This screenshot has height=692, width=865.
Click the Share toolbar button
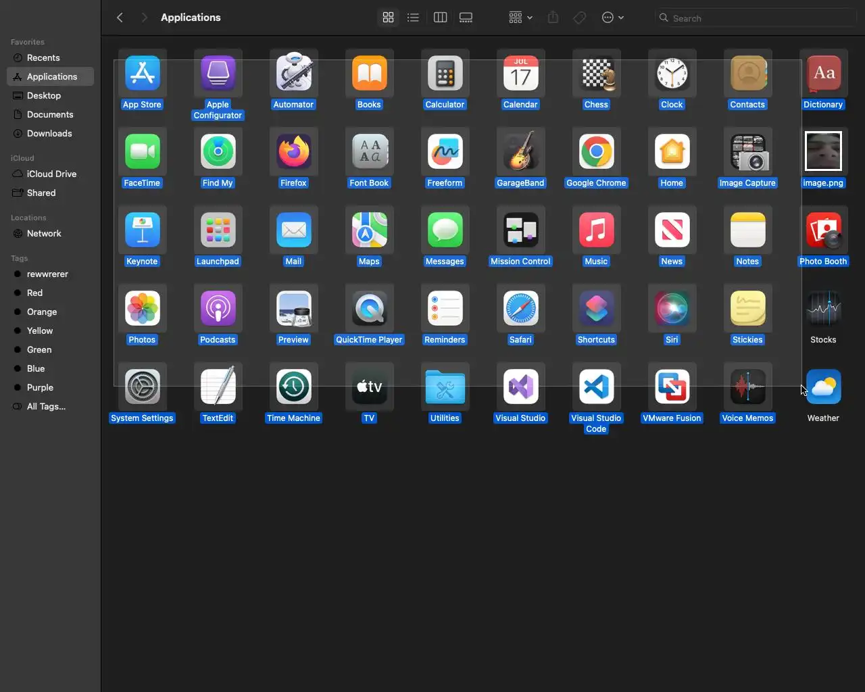[553, 18]
